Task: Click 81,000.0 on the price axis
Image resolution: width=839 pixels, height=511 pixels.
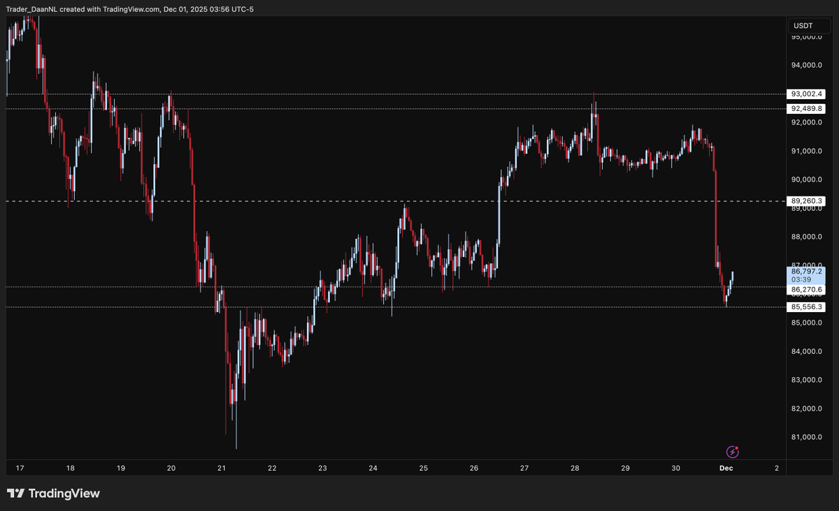Action: tap(806, 438)
